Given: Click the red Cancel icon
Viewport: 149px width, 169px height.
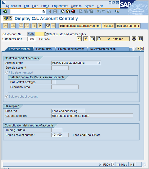Looking at the screenshot, I should (x=73, y=11).
